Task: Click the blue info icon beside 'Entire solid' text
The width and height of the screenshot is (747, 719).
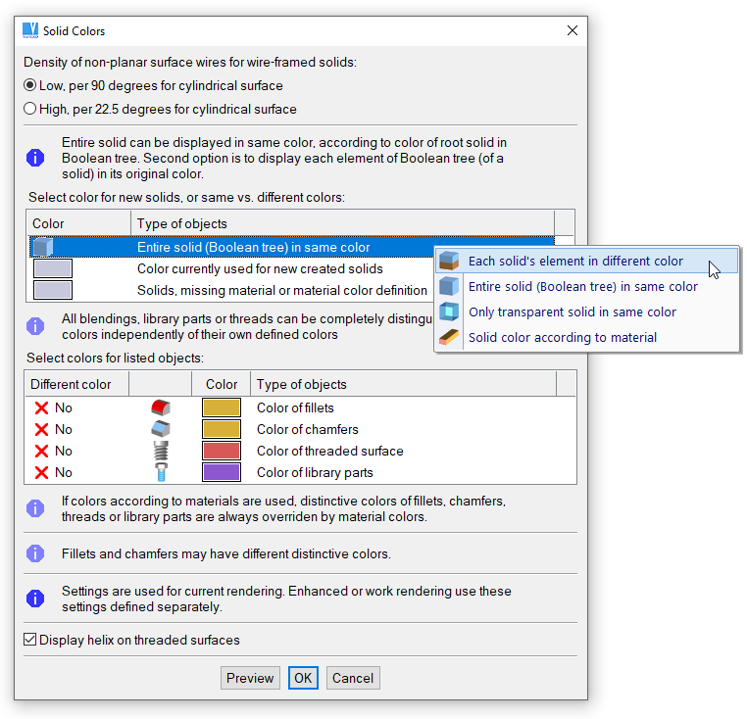Action: coord(35,157)
